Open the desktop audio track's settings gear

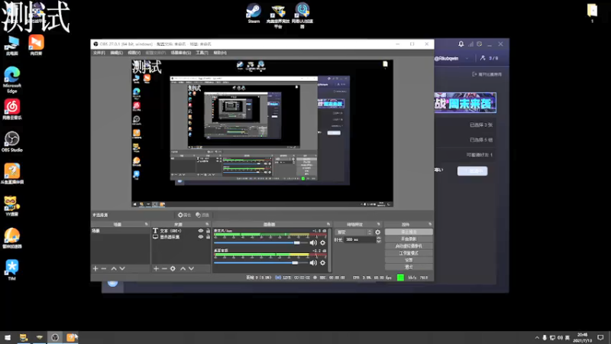click(322, 263)
